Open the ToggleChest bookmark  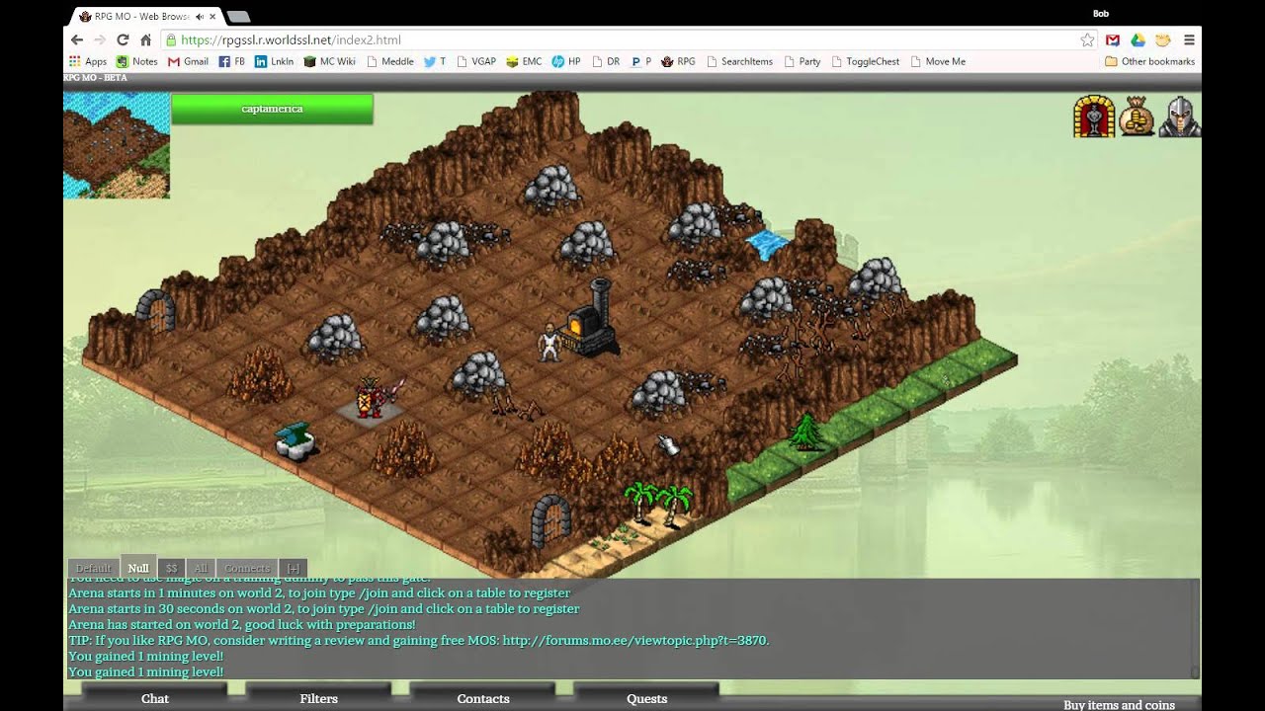tap(866, 61)
